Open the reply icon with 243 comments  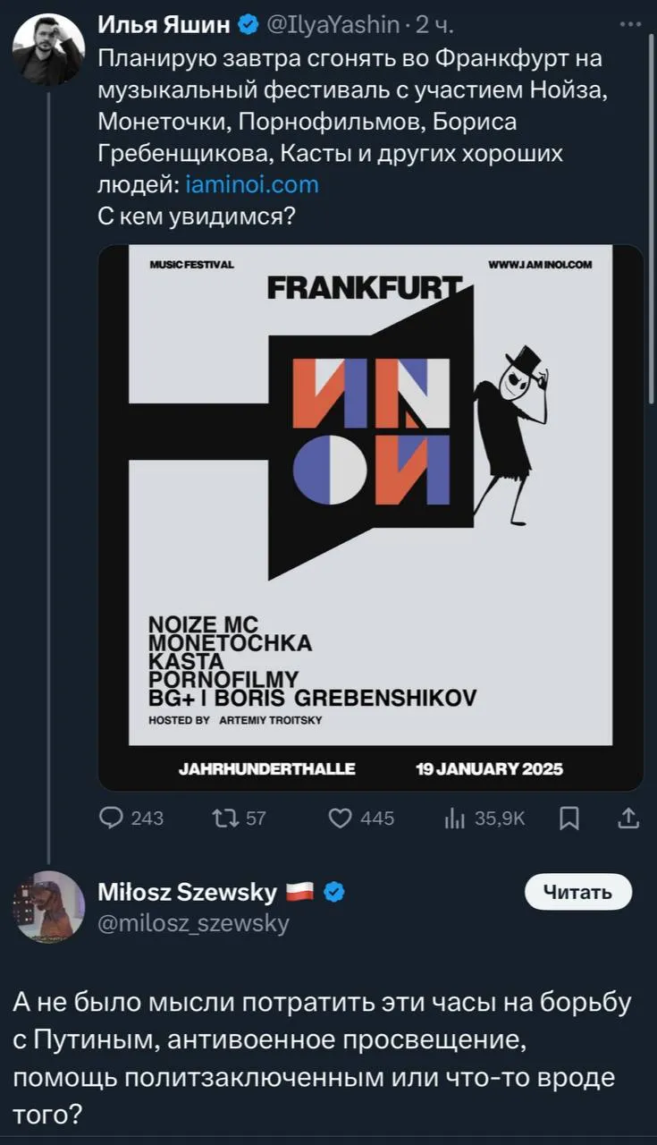113,818
